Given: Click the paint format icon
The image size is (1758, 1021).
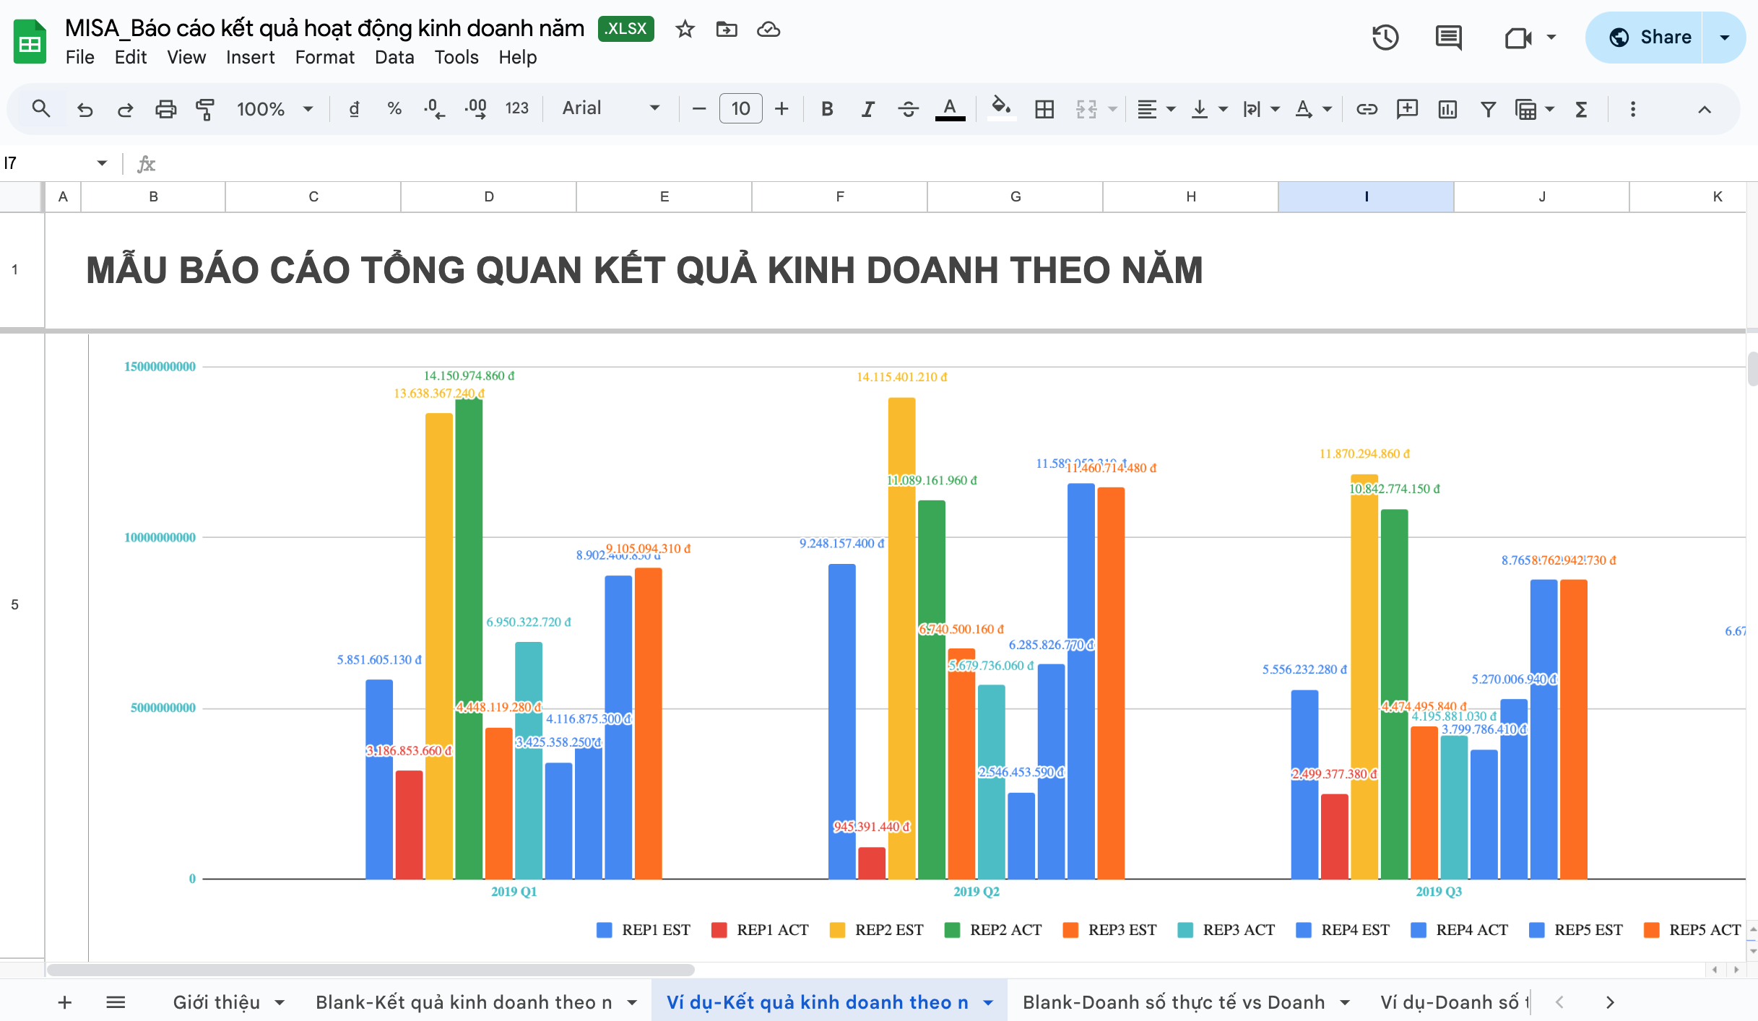Looking at the screenshot, I should coord(205,109).
